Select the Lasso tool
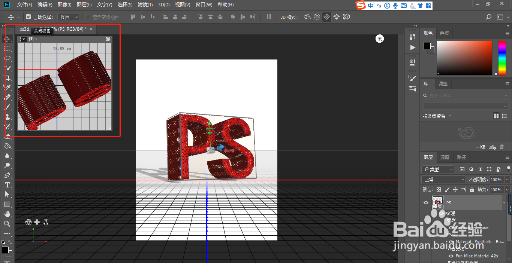The height and width of the screenshot is (263, 512). click(7, 58)
